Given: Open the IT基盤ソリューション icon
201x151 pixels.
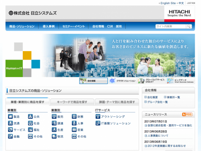Looking at the screenshot, I should (98, 123).
